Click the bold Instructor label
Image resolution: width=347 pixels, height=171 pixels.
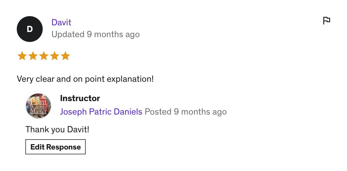pos(80,98)
